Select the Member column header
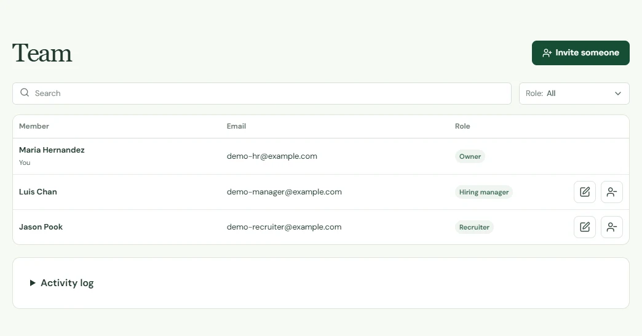Image resolution: width=642 pixels, height=336 pixels. point(34,126)
